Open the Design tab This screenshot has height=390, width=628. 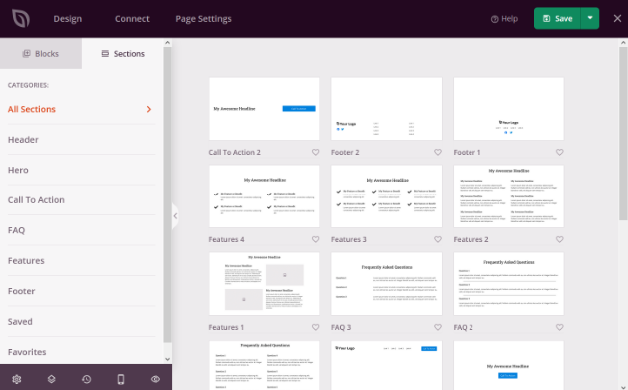click(68, 19)
